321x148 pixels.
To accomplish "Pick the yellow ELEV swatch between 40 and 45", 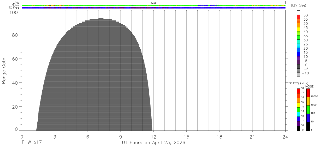I will tap(298, 29).
